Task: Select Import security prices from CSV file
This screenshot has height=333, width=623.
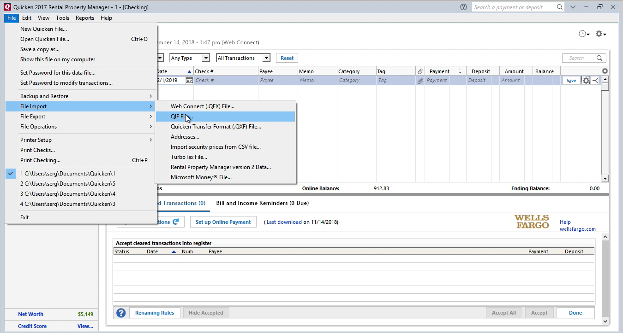Action: (x=225, y=147)
